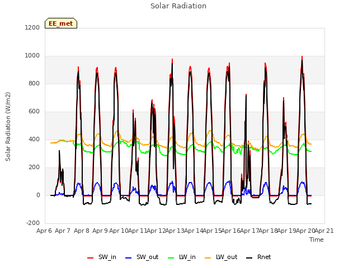The image size is (358, 268).
Task: Toggle the LW_out legend entry
Action: coord(221,257)
